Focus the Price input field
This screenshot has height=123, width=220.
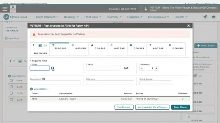[x=104, y=68]
